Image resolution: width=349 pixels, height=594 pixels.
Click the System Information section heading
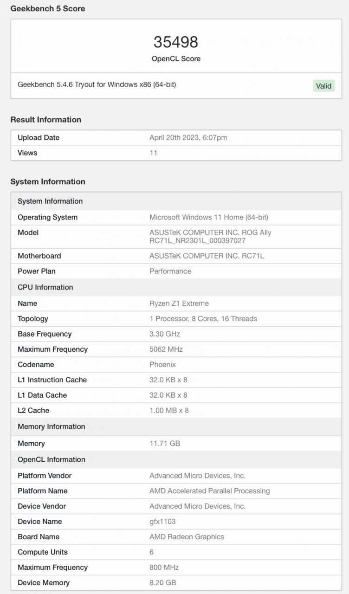coord(48,181)
